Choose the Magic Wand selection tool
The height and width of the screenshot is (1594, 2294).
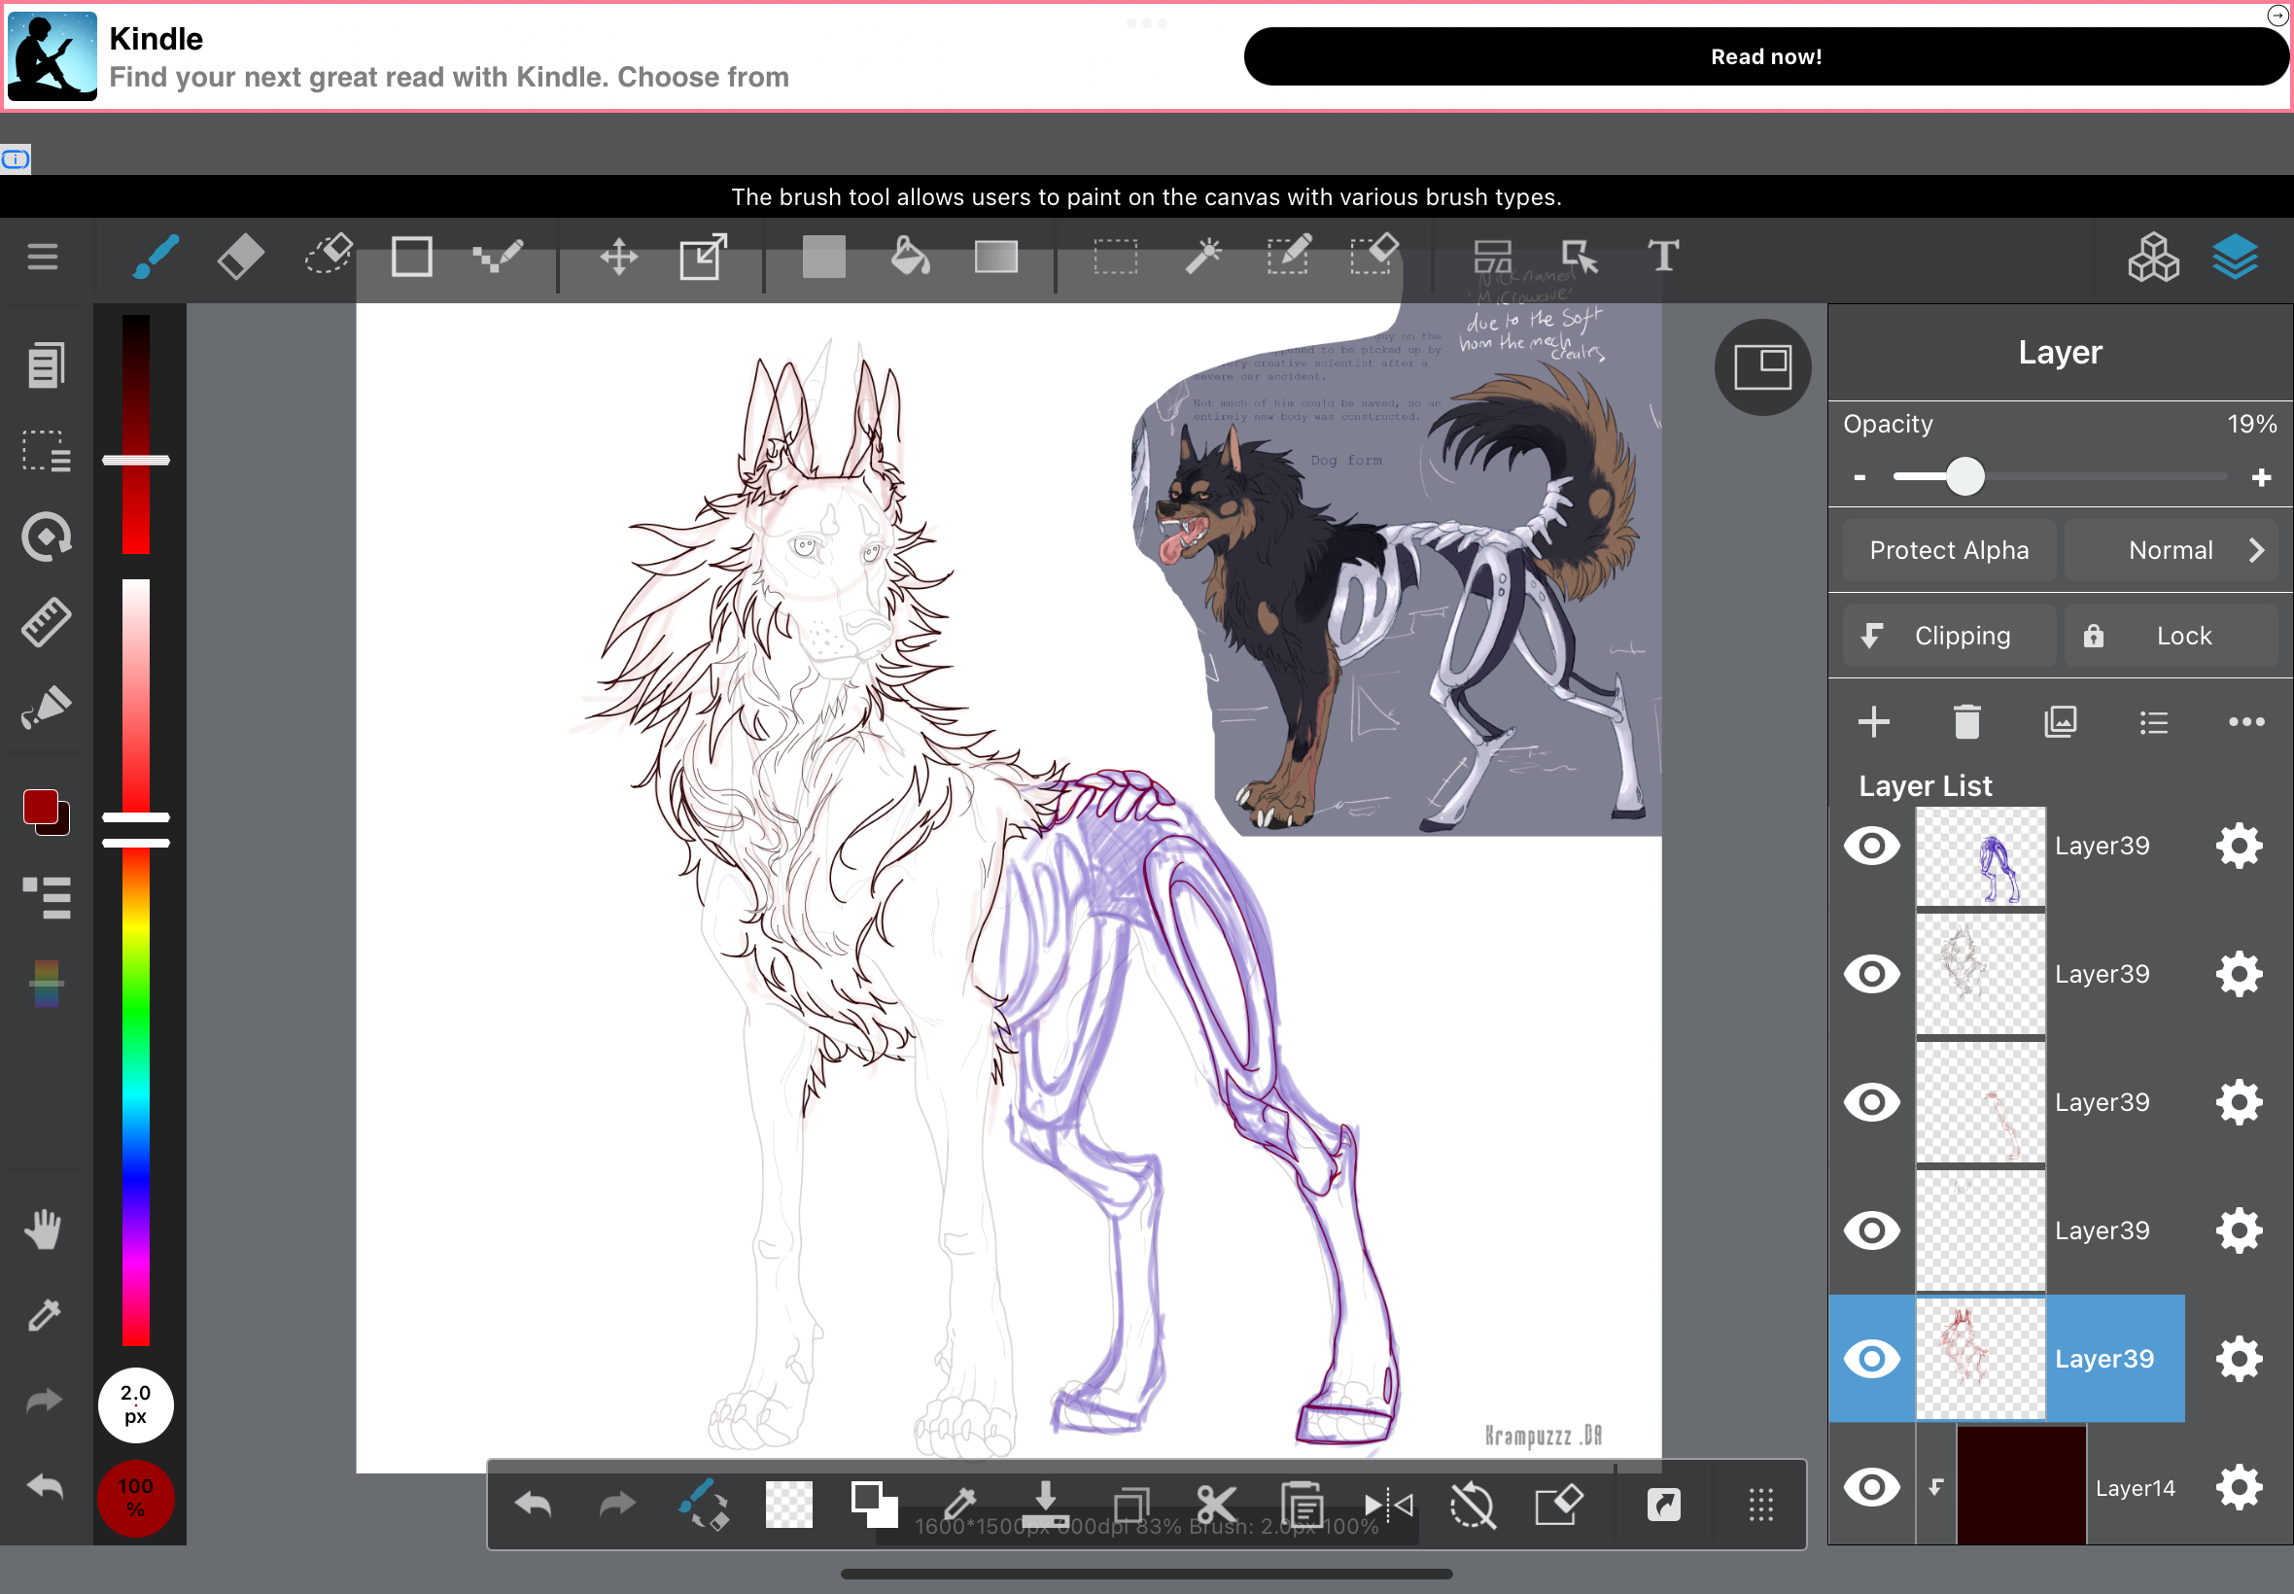click(1203, 258)
